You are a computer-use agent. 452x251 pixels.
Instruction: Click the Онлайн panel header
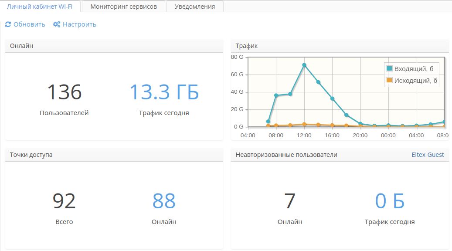pyautogui.click(x=114, y=46)
